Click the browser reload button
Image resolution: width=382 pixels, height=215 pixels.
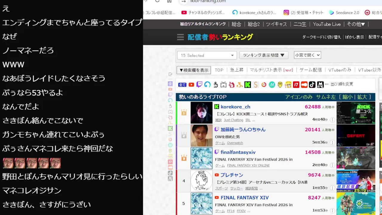pos(157,1)
